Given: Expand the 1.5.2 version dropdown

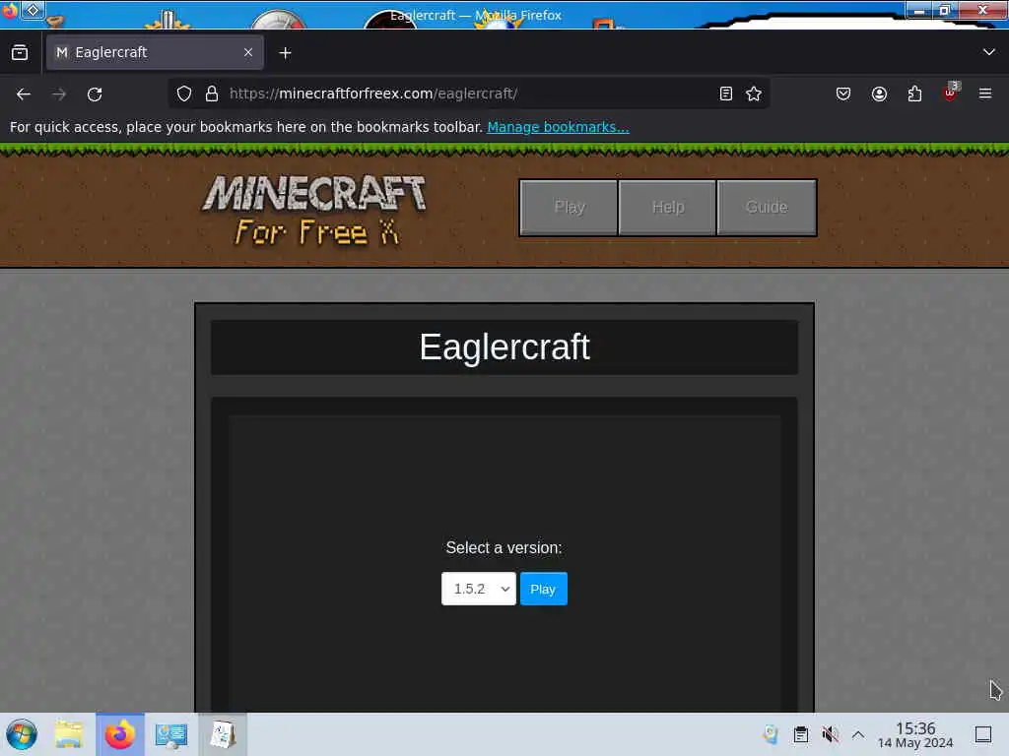Looking at the screenshot, I should [479, 589].
